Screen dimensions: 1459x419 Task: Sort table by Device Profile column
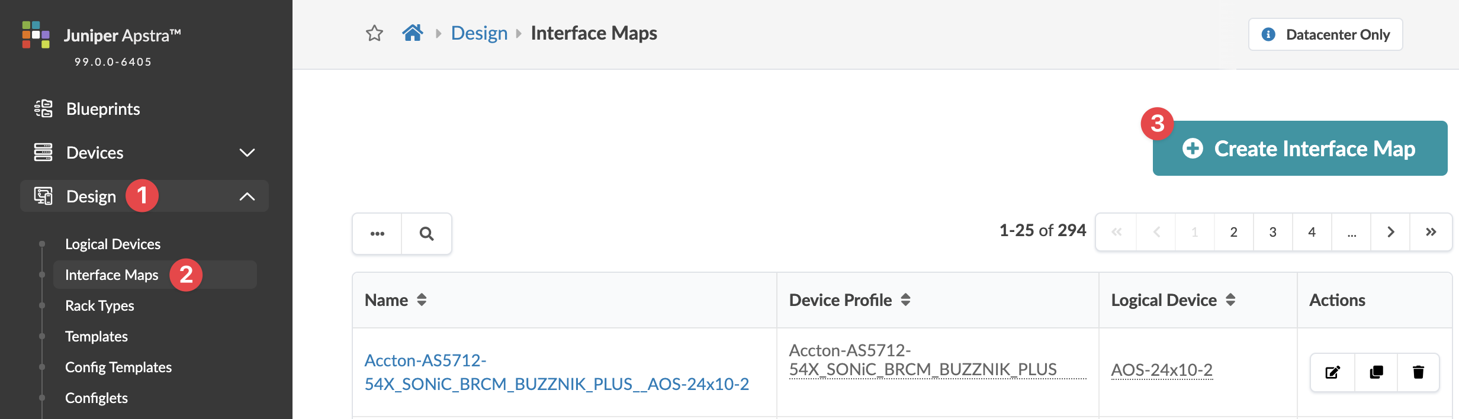(x=905, y=300)
